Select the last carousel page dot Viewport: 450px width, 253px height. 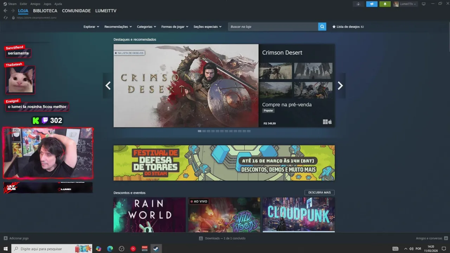[249, 131]
